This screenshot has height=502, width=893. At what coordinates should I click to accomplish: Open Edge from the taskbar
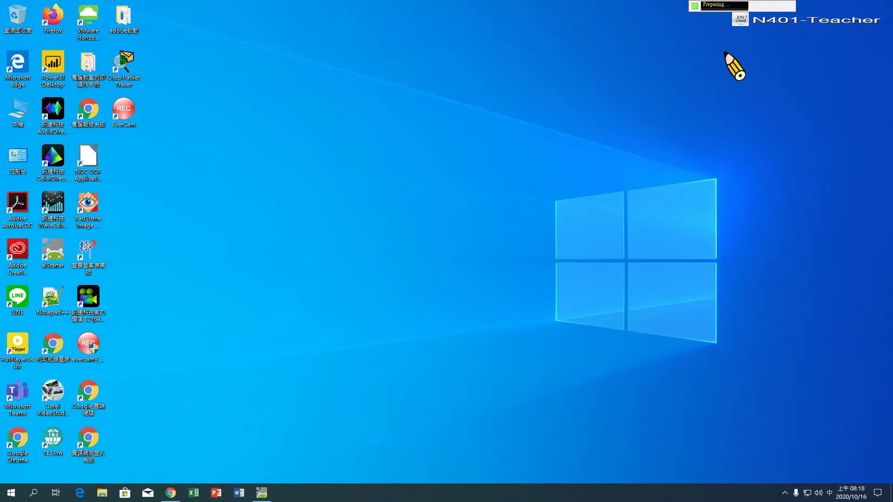(x=80, y=493)
